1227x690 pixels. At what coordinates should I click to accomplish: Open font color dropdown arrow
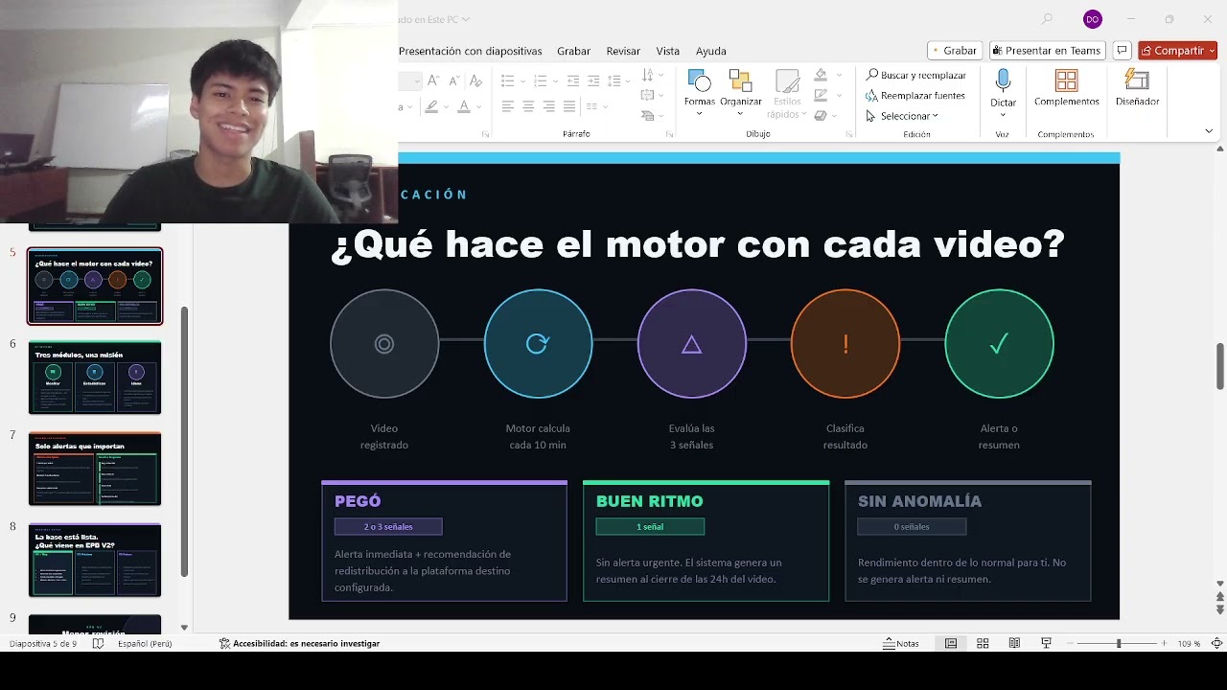click(x=479, y=106)
